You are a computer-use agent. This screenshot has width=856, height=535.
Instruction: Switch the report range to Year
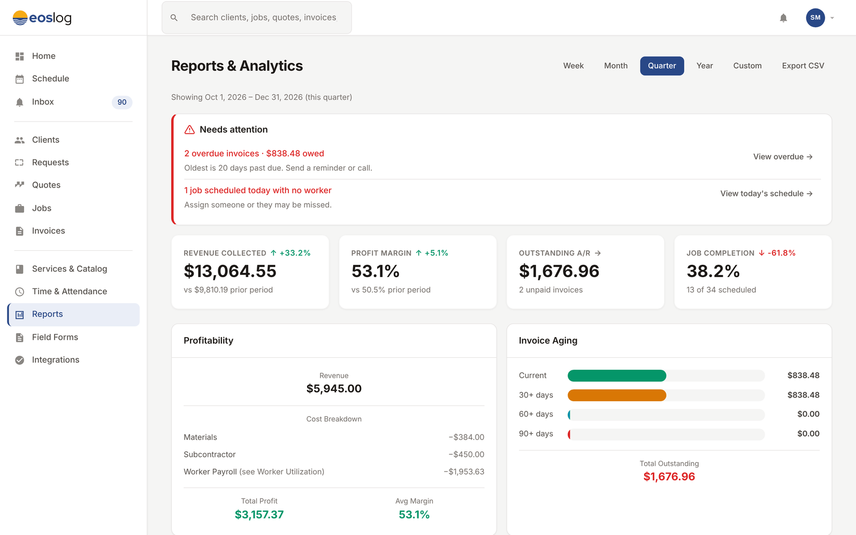tap(705, 66)
